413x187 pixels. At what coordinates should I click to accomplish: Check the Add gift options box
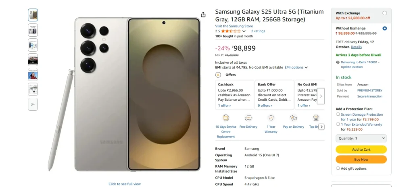[338, 168]
